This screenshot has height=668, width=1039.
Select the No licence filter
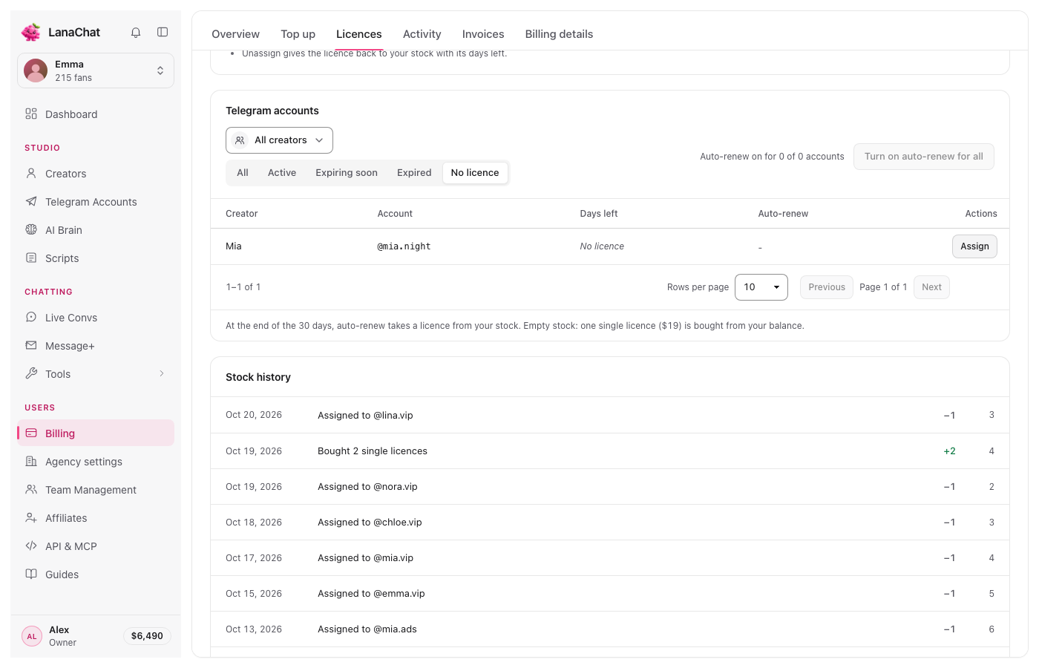475,173
